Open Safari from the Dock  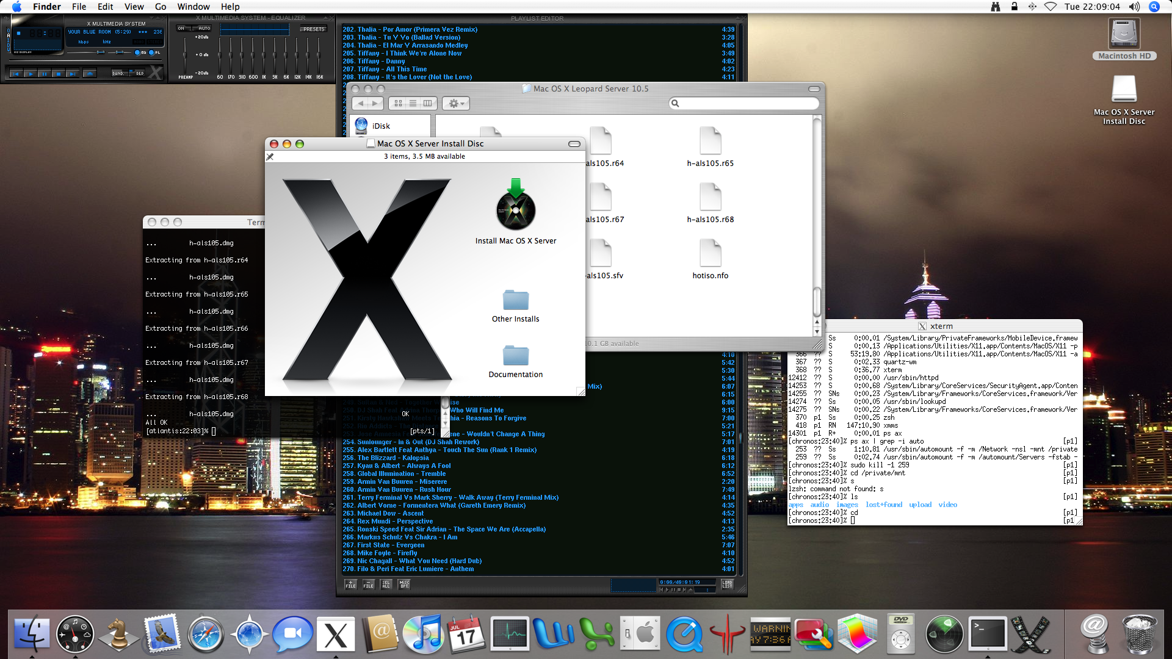[x=206, y=635]
